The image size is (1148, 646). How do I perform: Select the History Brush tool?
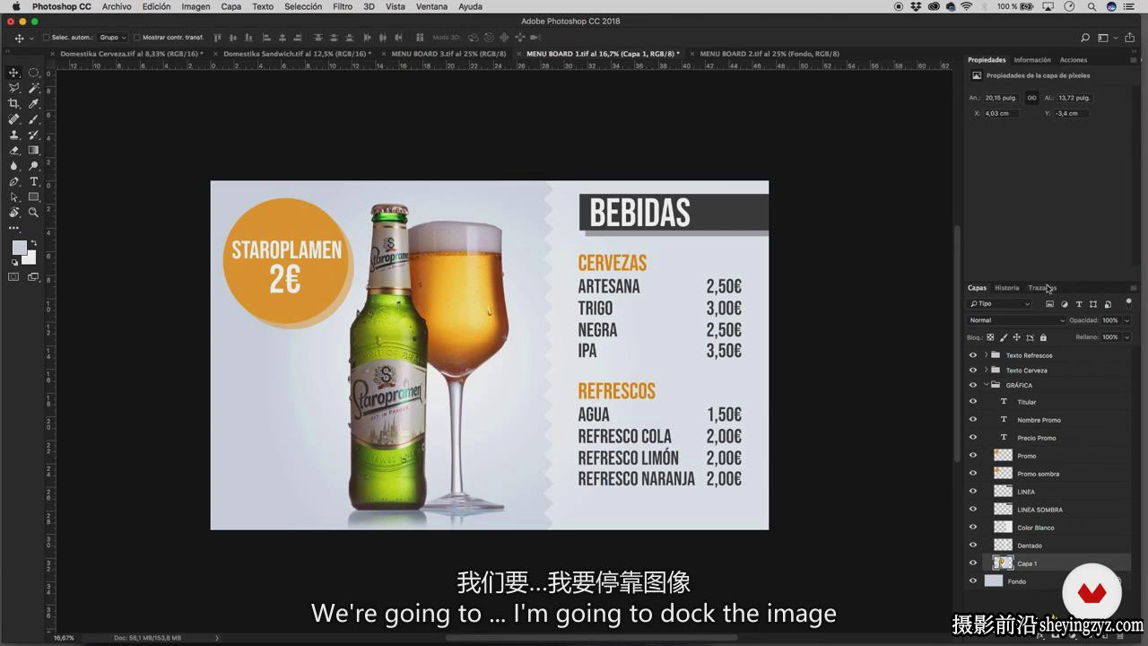click(x=33, y=135)
